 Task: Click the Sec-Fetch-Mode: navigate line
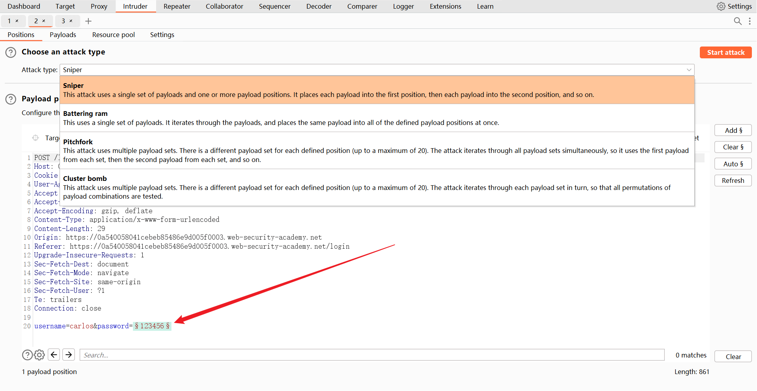point(81,273)
